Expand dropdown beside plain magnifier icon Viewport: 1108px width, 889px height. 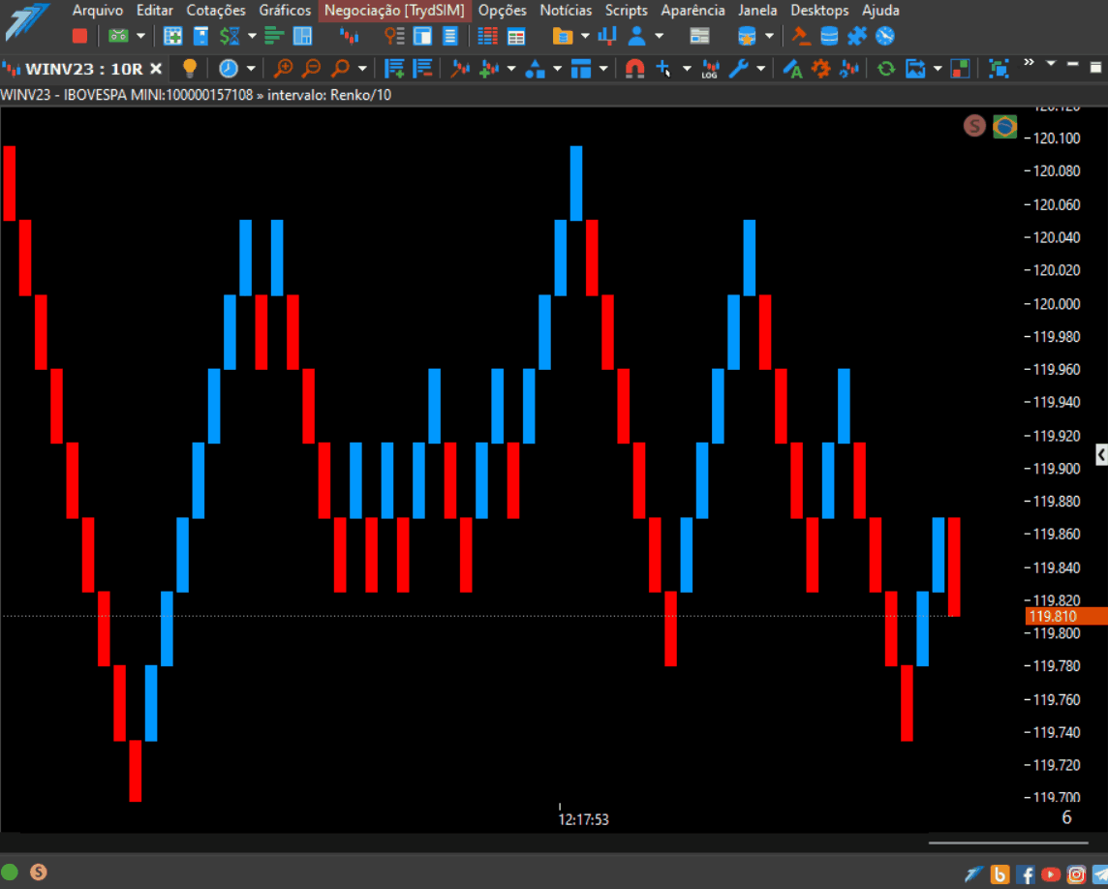(x=362, y=69)
